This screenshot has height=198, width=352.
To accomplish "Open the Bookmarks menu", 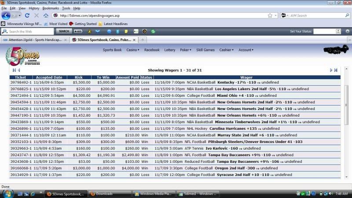I will pos(51,8).
